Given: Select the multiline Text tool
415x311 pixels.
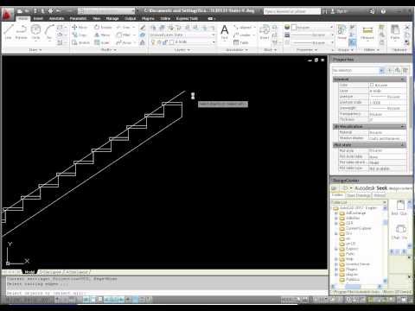Looking at the screenshot, I should [x=225, y=32].
